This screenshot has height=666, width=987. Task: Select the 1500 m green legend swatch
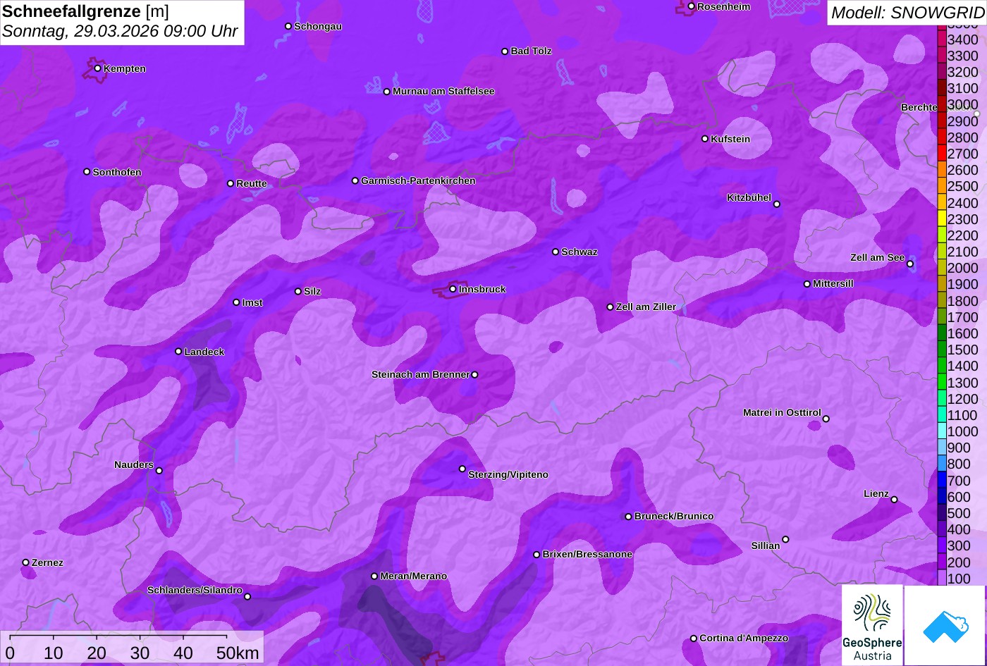[x=942, y=349]
